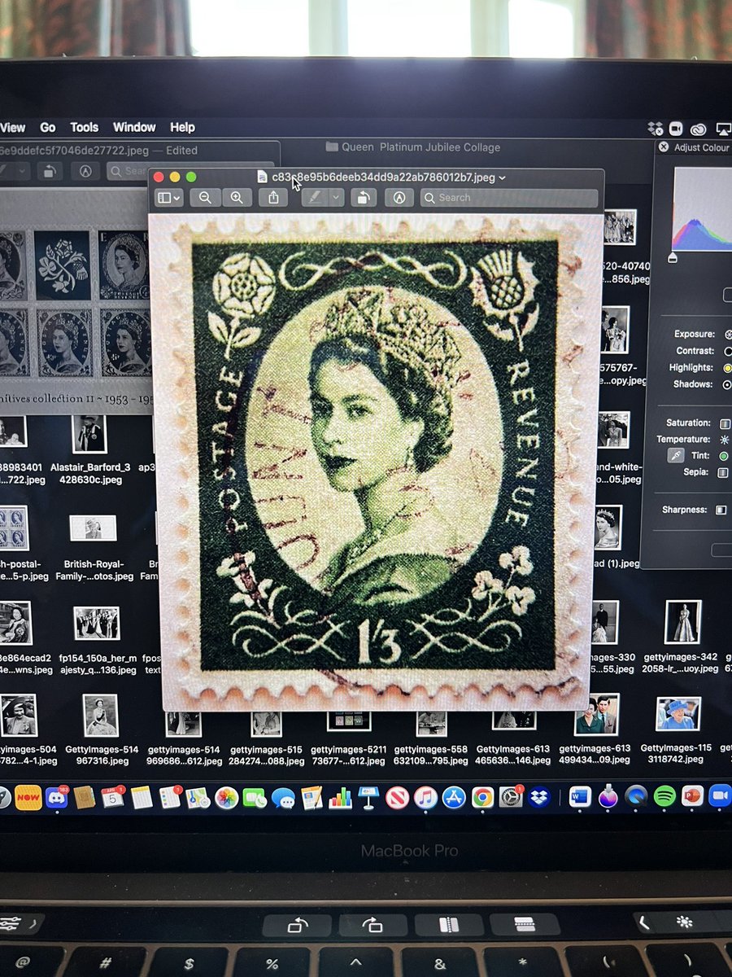Open the Help menu
This screenshot has height=977, width=732.
182,127
